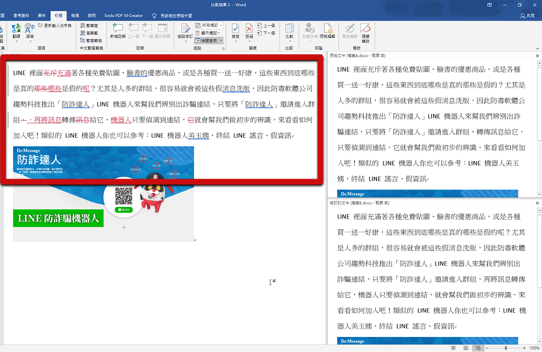Switch to Web Layout view in status bar
This screenshot has width=542, height=352.
(478, 348)
